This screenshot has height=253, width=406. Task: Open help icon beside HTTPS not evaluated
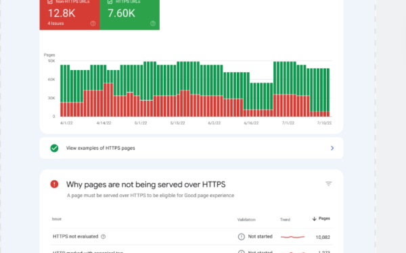pos(103,237)
